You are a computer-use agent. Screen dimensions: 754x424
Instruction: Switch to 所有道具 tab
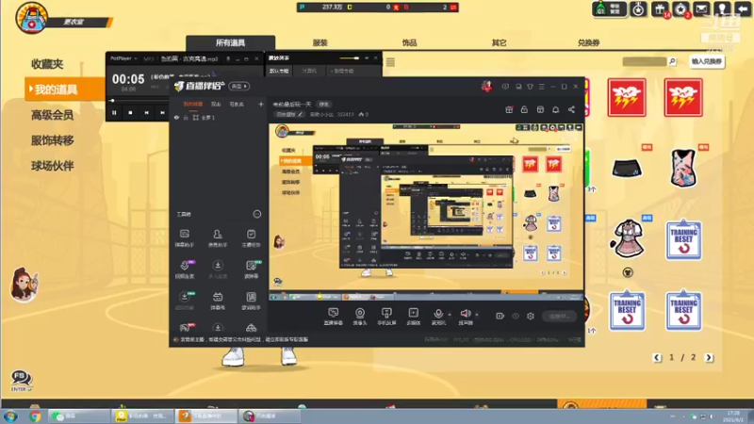click(x=230, y=42)
